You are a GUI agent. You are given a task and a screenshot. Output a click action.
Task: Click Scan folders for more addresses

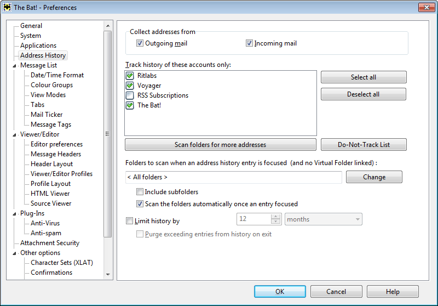pos(221,145)
